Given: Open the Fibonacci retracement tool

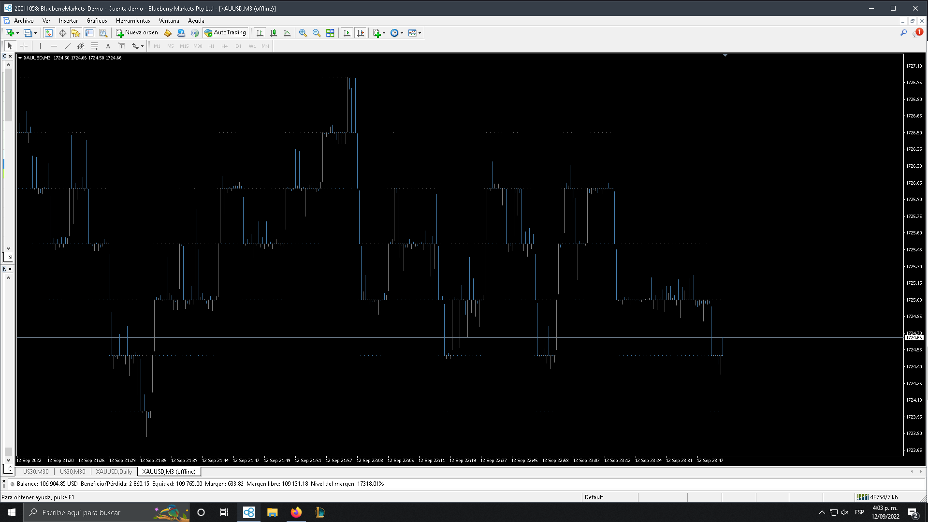Looking at the screenshot, I should tap(95, 46).
